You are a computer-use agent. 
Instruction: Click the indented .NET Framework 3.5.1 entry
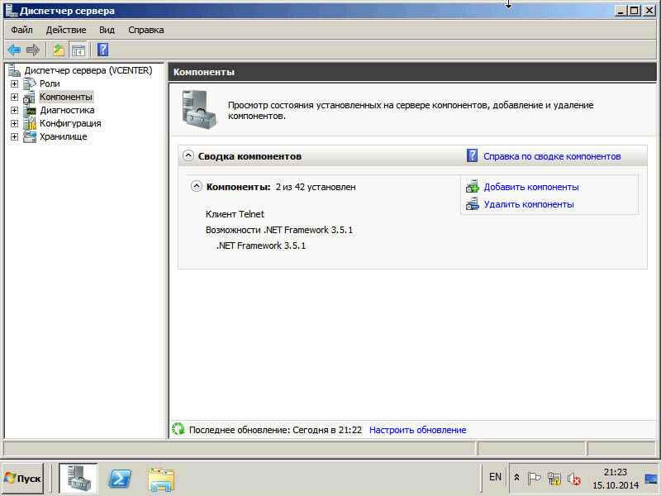(261, 246)
